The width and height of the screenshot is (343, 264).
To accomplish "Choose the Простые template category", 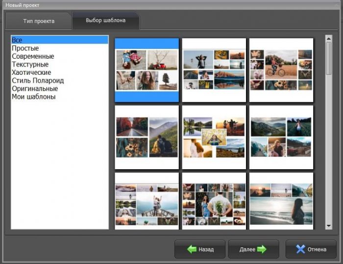I will point(25,48).
